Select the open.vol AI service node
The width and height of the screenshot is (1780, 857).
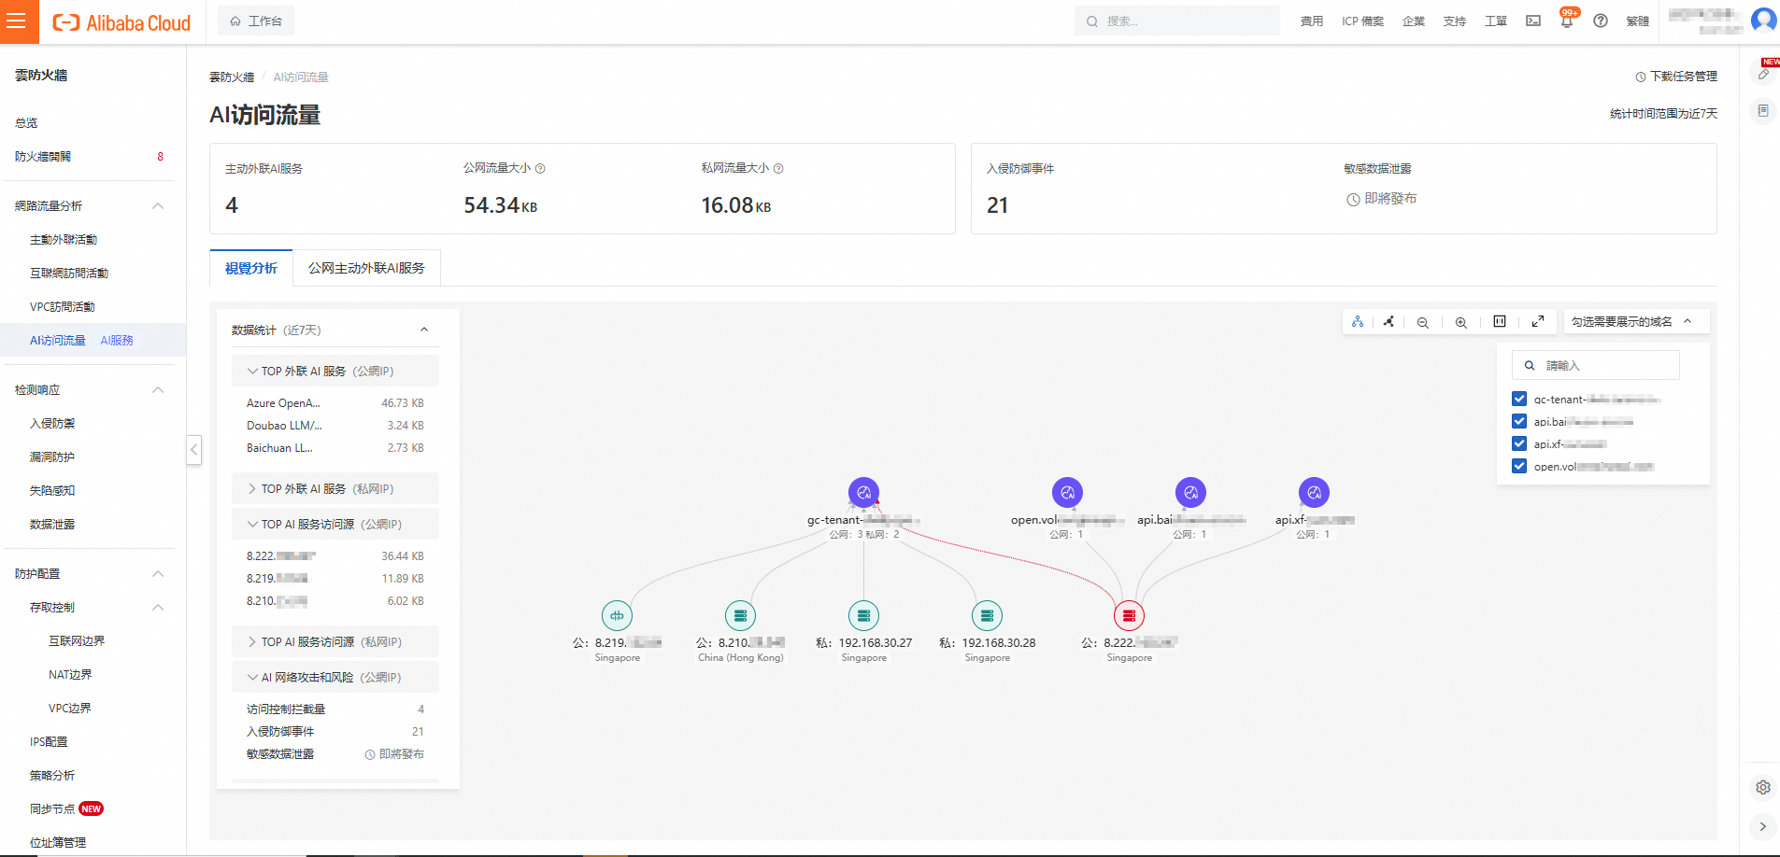coord(1067,492)
